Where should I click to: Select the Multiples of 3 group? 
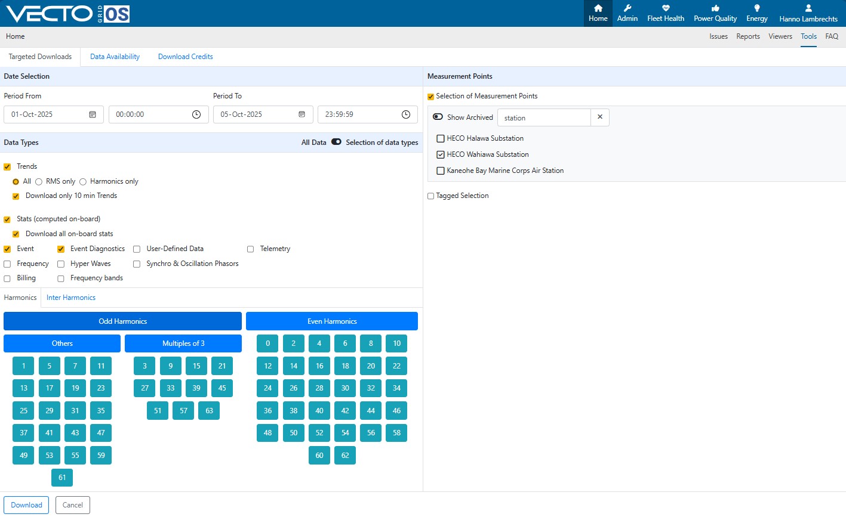click(x=183, y=343)
